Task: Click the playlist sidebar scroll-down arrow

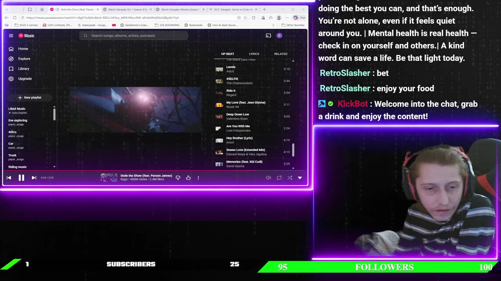Action: [x=54, y=167]
